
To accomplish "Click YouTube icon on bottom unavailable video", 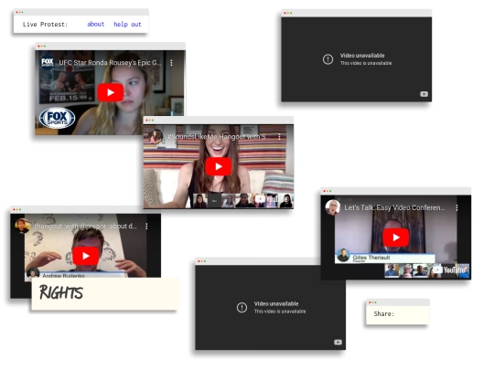I will click(x=338, y=343).
